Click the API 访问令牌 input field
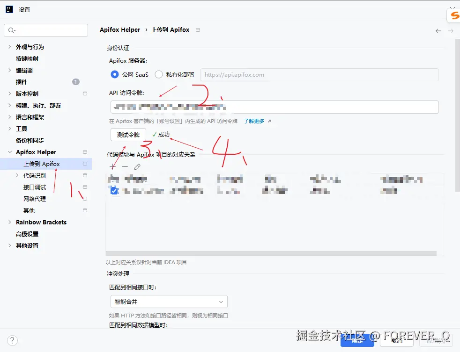This screenshot has width=460, height=352. (275, 107)
